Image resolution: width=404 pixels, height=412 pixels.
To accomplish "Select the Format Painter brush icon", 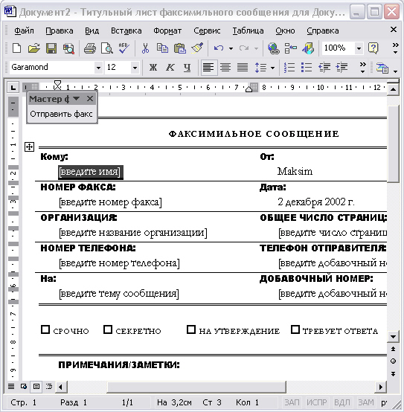I will tap(197, 48).
